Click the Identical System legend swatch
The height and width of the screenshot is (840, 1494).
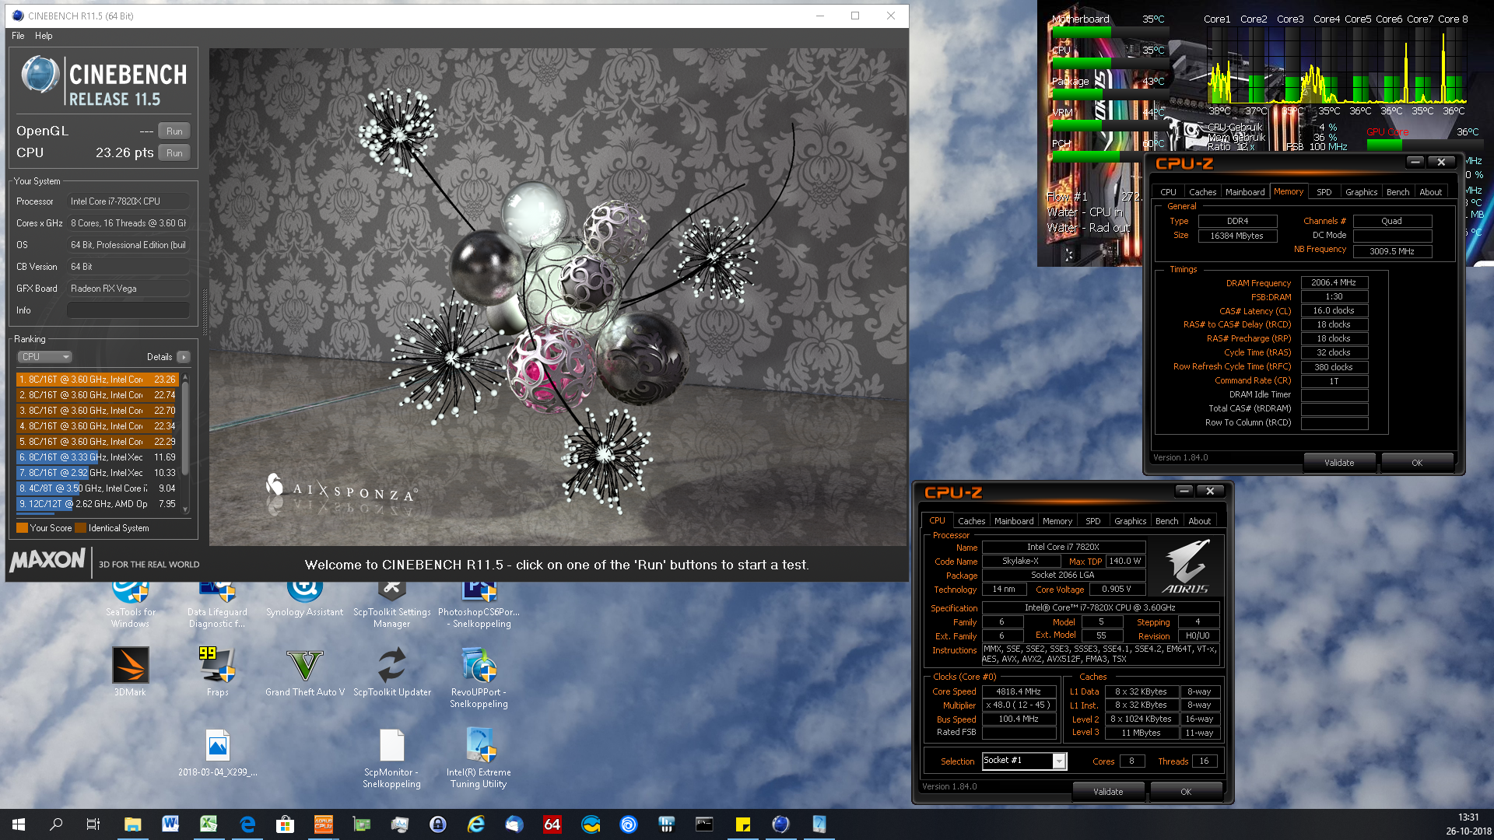[x=80, y=528]
